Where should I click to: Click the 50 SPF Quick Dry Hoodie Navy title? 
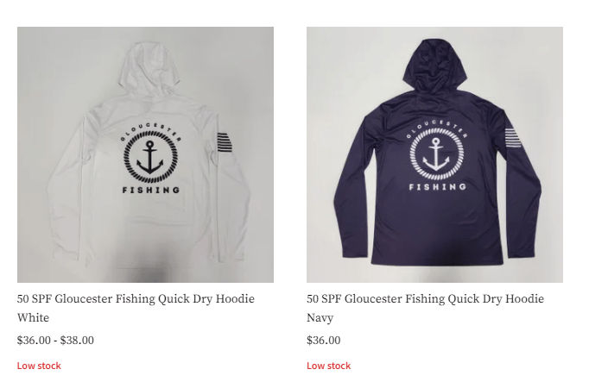[x=425, y=308]
